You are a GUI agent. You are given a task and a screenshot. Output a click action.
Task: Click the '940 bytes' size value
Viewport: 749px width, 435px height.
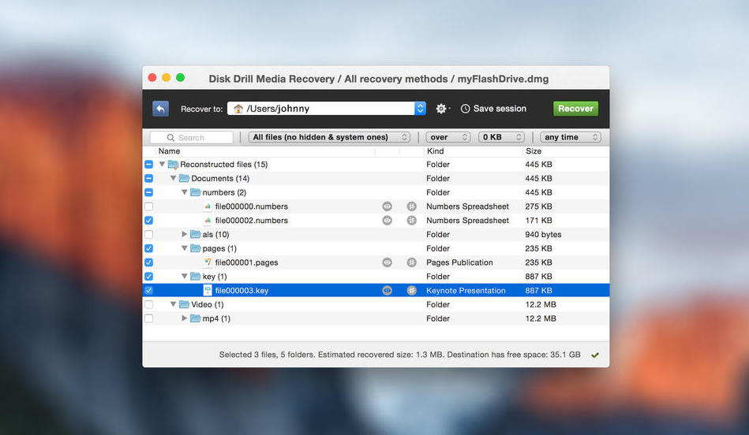pos(543,234)
